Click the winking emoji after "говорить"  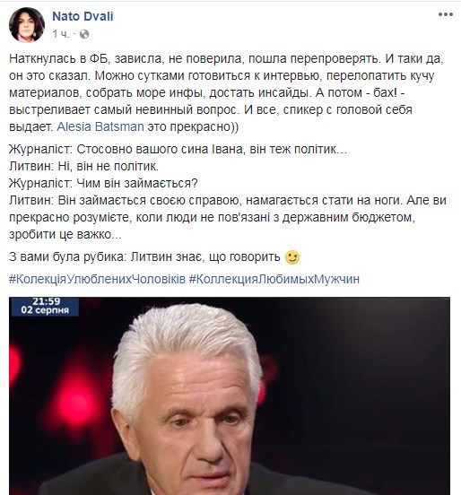[292, 257]
